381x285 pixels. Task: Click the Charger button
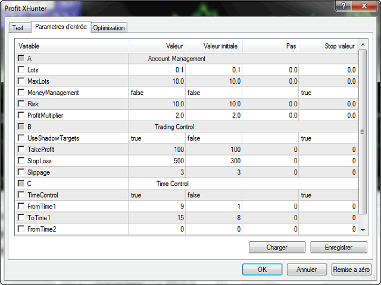click(277, 247)
